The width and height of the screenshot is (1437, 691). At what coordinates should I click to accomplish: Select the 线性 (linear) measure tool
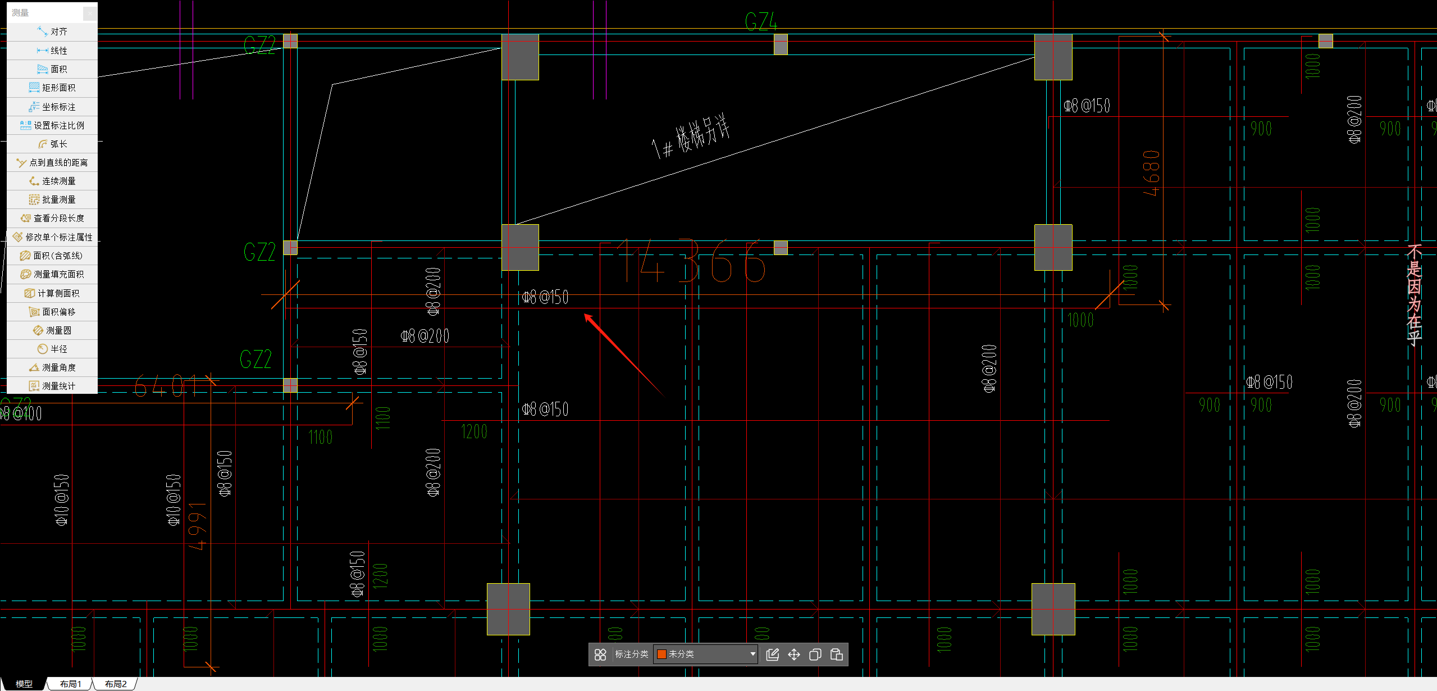[52, 51]
